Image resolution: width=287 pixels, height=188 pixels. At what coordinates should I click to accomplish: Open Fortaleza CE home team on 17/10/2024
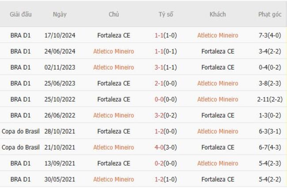113,35
